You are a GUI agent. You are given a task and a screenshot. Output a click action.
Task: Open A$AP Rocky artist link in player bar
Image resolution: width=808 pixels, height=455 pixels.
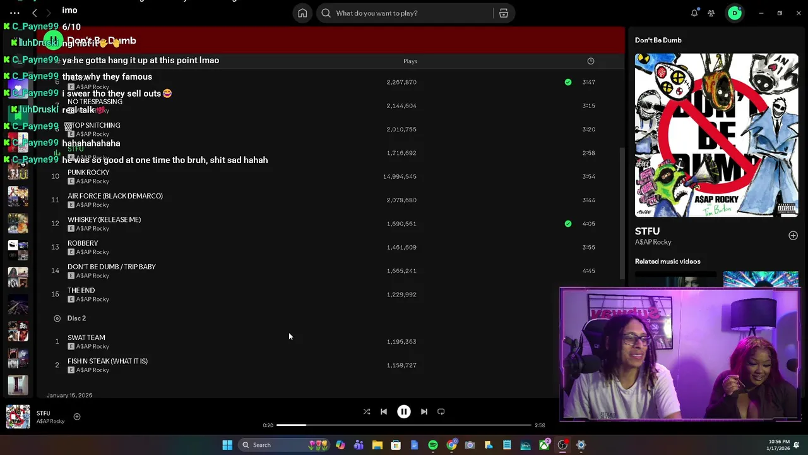50,422
